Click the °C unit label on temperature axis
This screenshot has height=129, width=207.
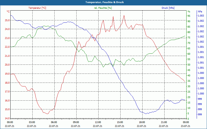pyautogui.click(x=8, y=12)
